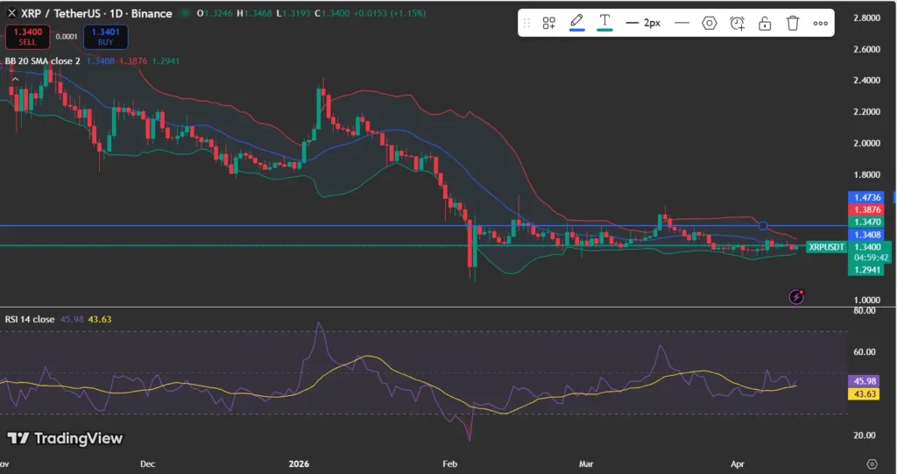
Task: Open the pencil line color picker
Action: coord(576,22)
